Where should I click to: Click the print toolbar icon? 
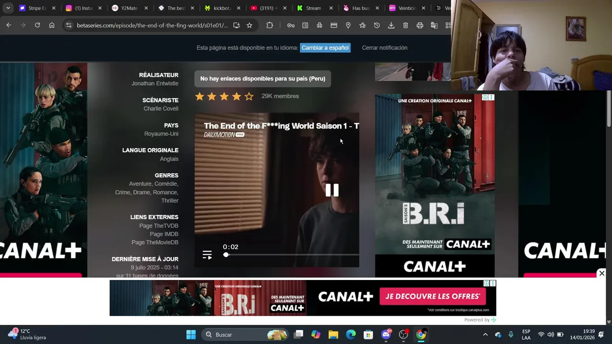click(x=420, y=25)
